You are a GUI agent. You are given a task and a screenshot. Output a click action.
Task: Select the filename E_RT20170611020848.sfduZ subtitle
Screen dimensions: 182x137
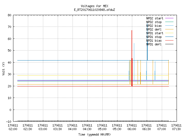[94, 10]
